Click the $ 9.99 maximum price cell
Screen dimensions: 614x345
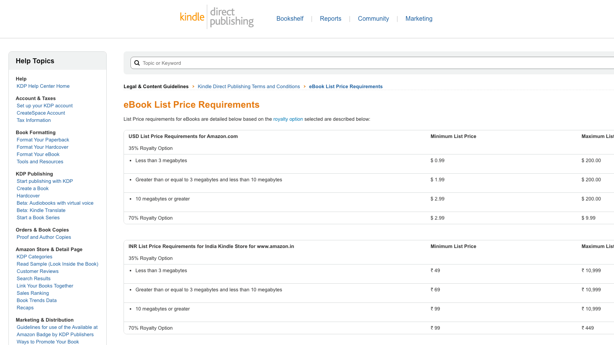click(588, 218)
